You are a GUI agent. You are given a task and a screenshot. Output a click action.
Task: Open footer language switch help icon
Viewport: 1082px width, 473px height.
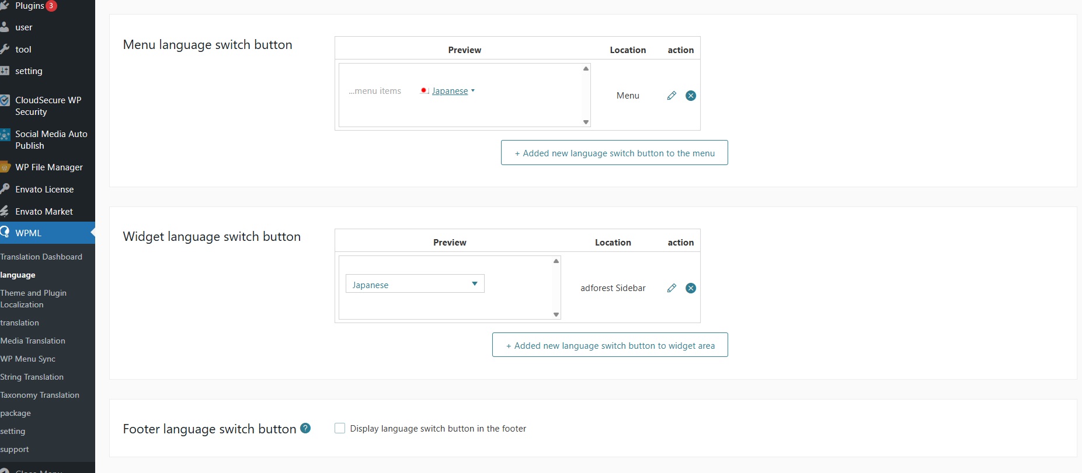(x=305, y=428)
